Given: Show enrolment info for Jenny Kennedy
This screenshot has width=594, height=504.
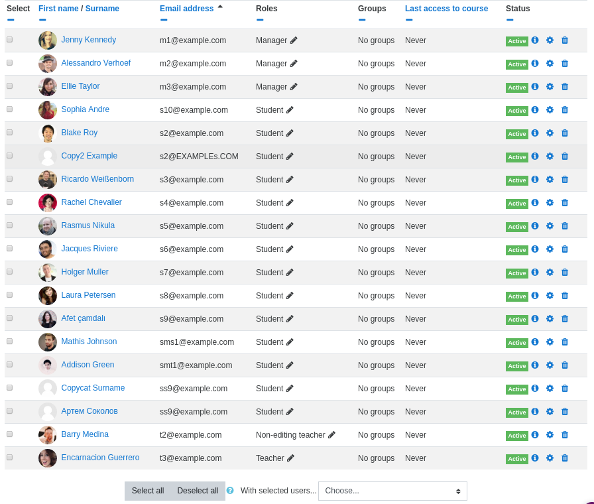Looking at the screenshot, I should pos(535,40).
